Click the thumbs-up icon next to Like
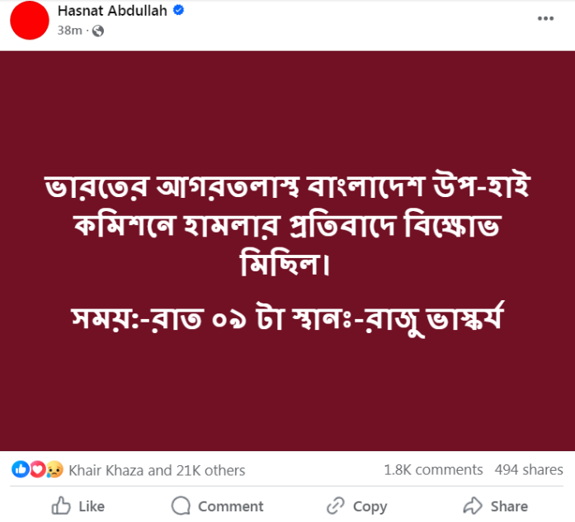This screenshot has width=575, height=522. (61, 506)
